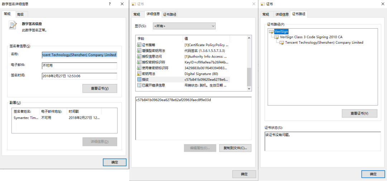This screenshot has width=387, height=181.
Task: Click the 签名者姓名 column header
Action: 26,112
